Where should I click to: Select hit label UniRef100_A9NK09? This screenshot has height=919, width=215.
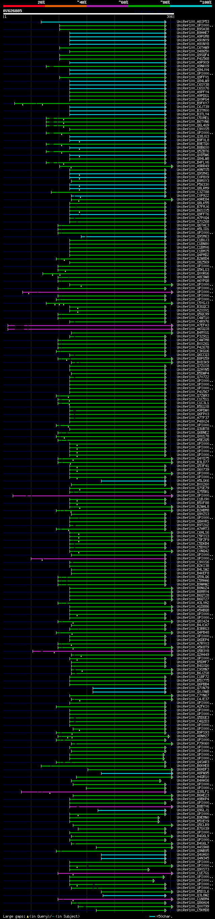193,66
